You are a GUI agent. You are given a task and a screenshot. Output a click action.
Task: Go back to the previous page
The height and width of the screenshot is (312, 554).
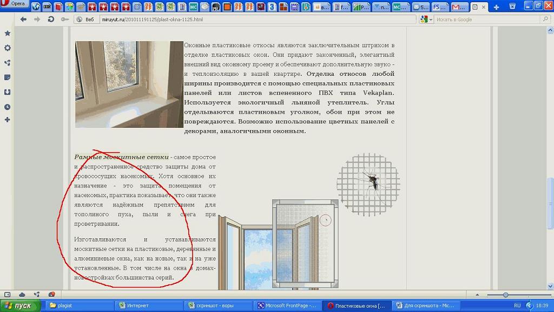(x=23, y=19)
